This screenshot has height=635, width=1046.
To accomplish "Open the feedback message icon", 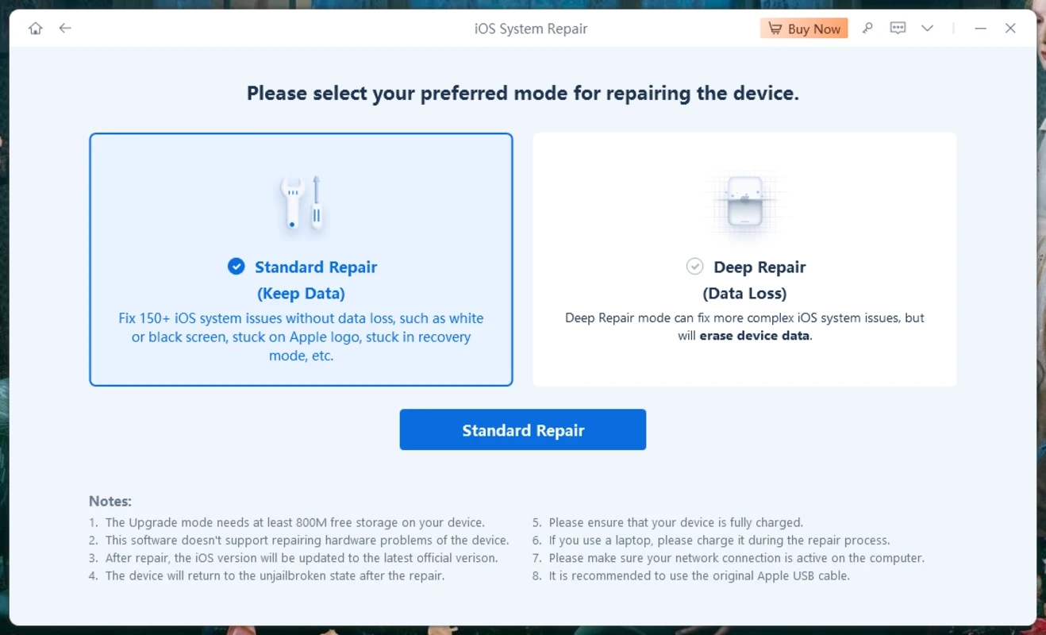I will (898, 29).
